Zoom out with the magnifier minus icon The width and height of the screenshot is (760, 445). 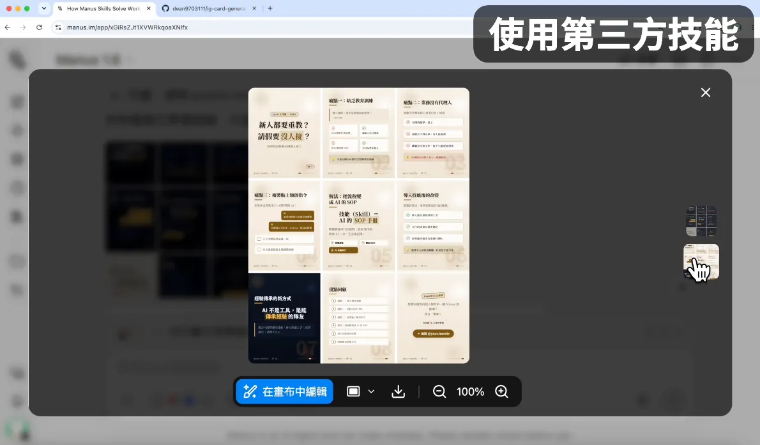439,391
